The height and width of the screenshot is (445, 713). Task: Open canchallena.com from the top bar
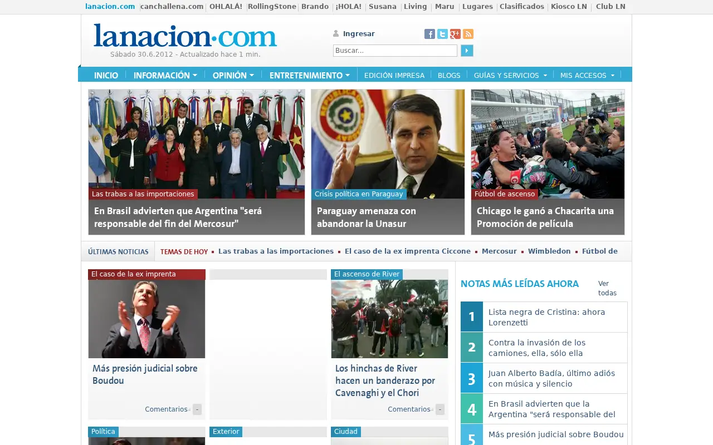172,7
